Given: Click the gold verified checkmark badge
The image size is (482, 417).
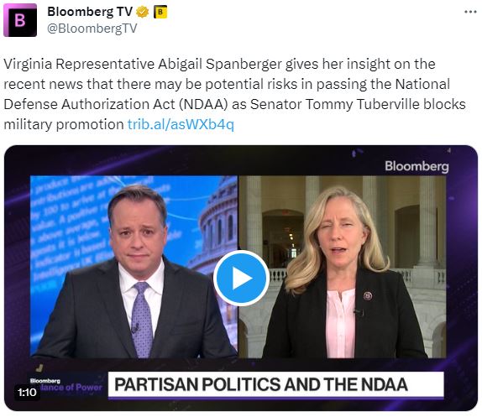Looking at the screenshot, I should point(142,12).
